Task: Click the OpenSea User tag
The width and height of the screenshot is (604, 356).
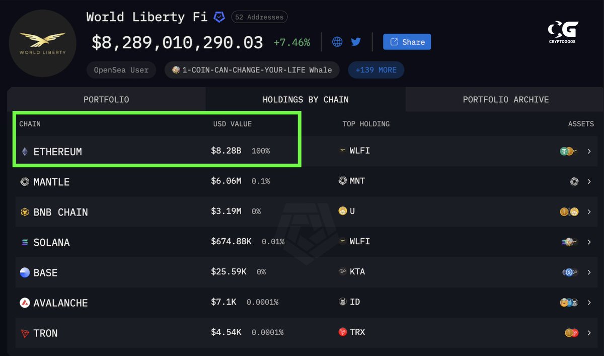Action: coord(121,70)
